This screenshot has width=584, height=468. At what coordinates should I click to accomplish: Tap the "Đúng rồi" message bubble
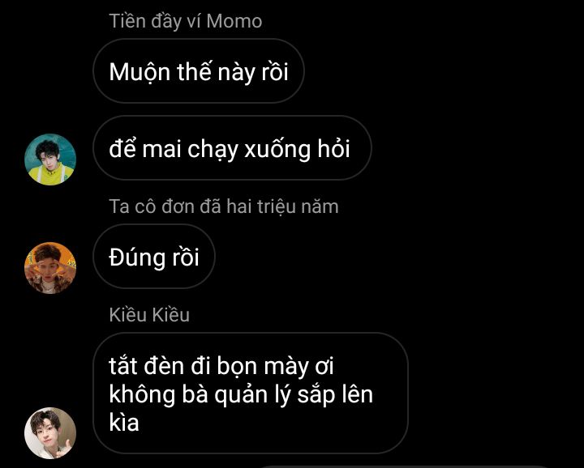pyautogui.click(x=154, y=257)
